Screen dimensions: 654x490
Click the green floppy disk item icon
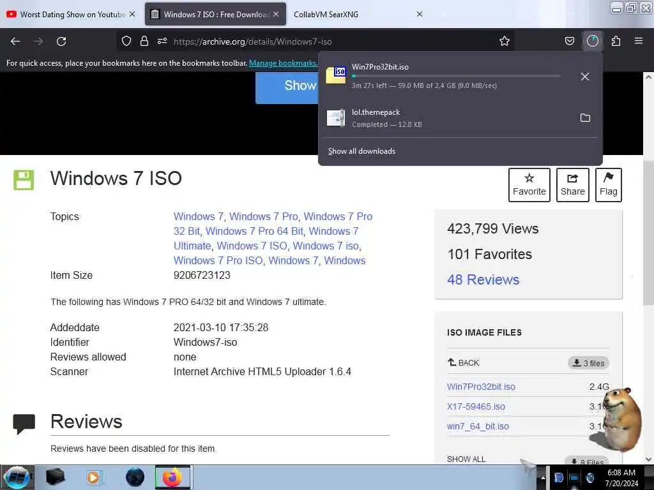click(x=24, y=180)
